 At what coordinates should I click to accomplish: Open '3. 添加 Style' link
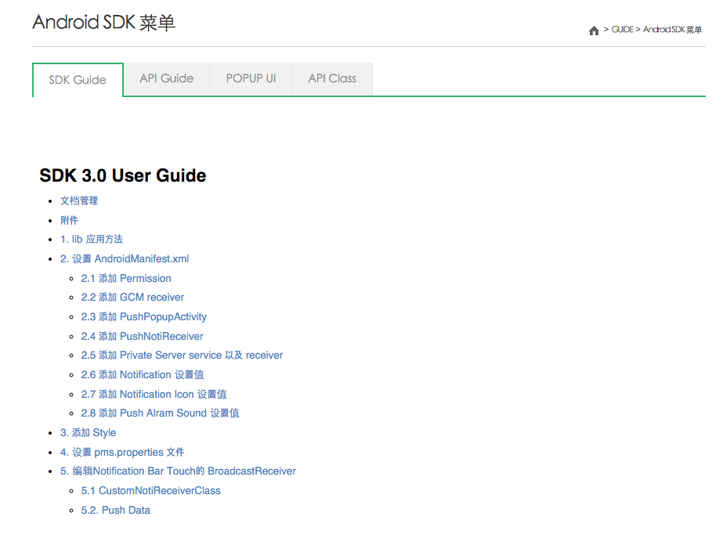[88, 433]
